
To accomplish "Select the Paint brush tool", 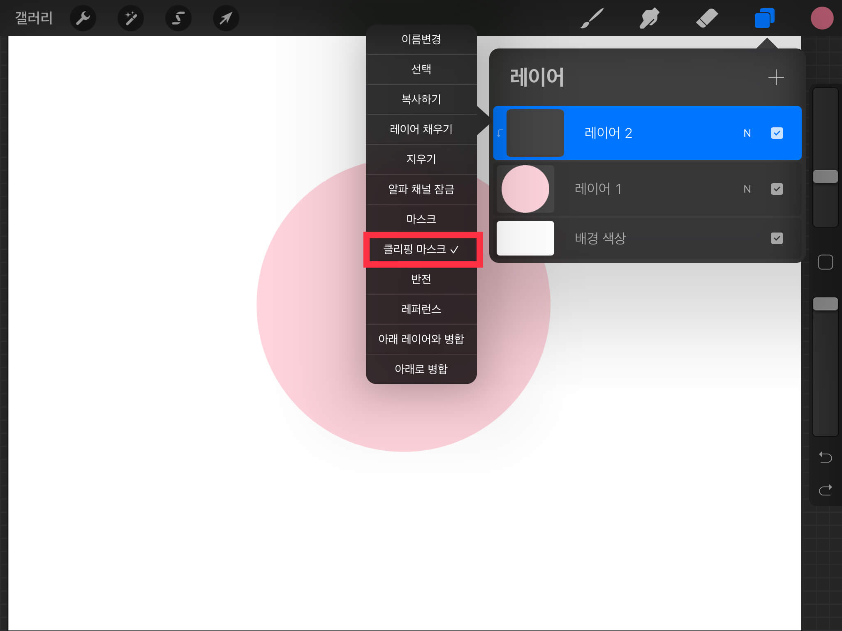I will click(x=592, y=18).
